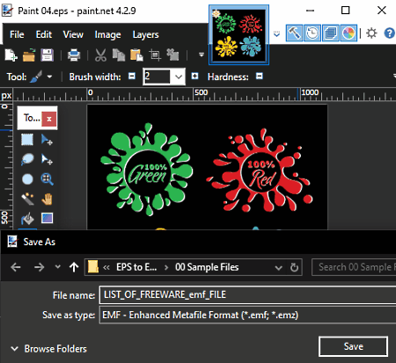This screenshot has width=396, height=363.
Task: Select the Move Selected Pixels tool
Action: pos(47,140)
